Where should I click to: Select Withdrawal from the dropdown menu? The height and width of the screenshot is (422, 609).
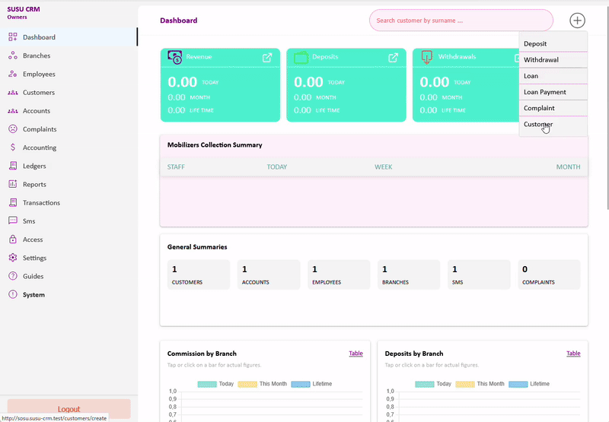(541, 60)
